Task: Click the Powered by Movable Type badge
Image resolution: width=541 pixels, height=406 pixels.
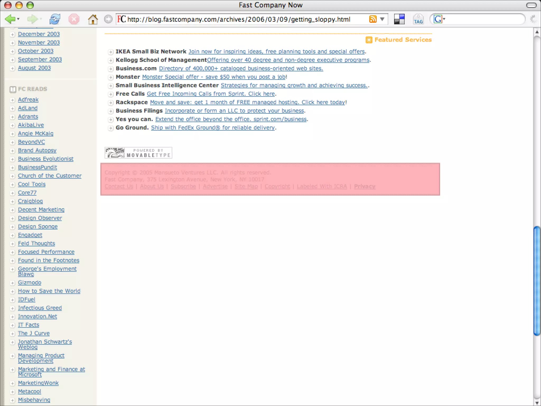Action: tap(138, 153)
